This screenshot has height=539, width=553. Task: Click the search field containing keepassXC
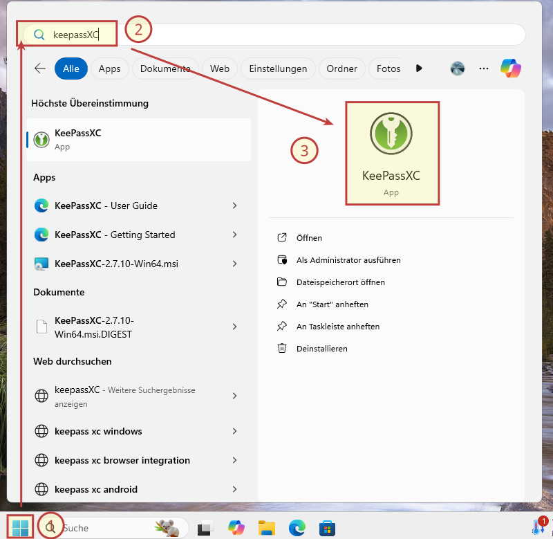(x=276, y=35)
